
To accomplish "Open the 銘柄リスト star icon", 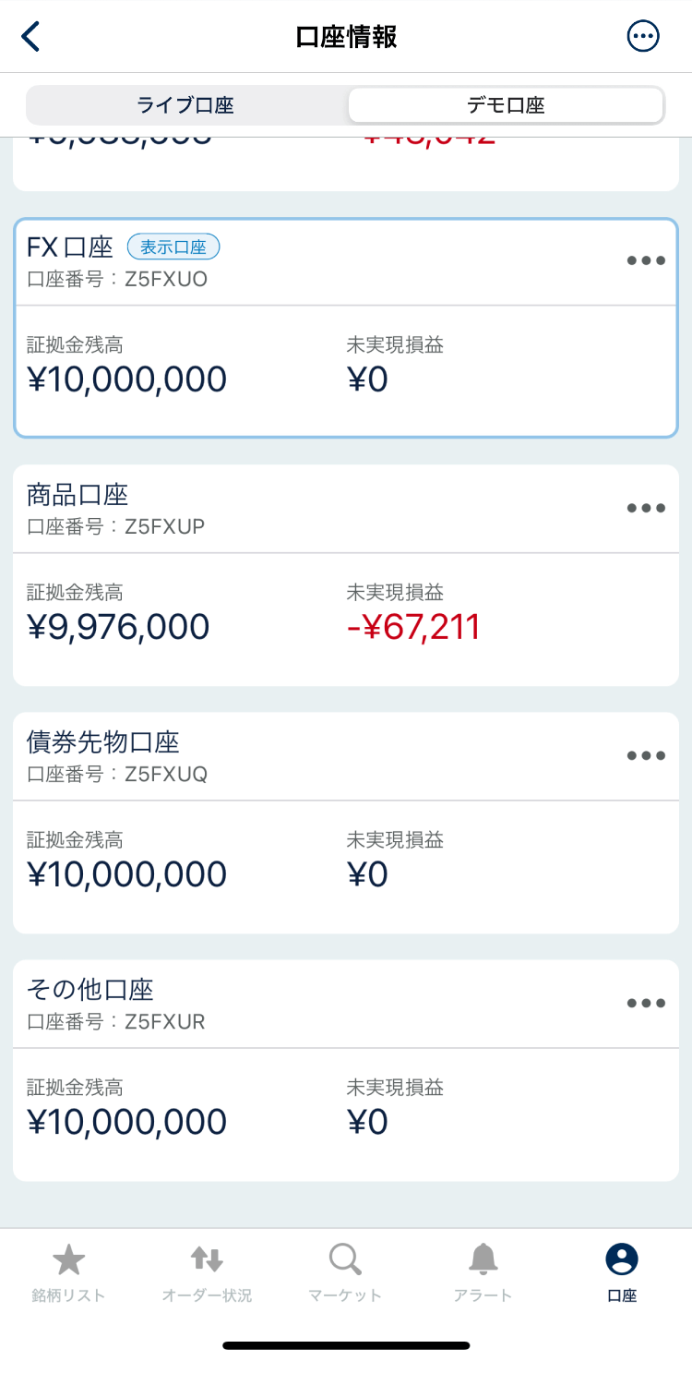I will (68, 1260).
